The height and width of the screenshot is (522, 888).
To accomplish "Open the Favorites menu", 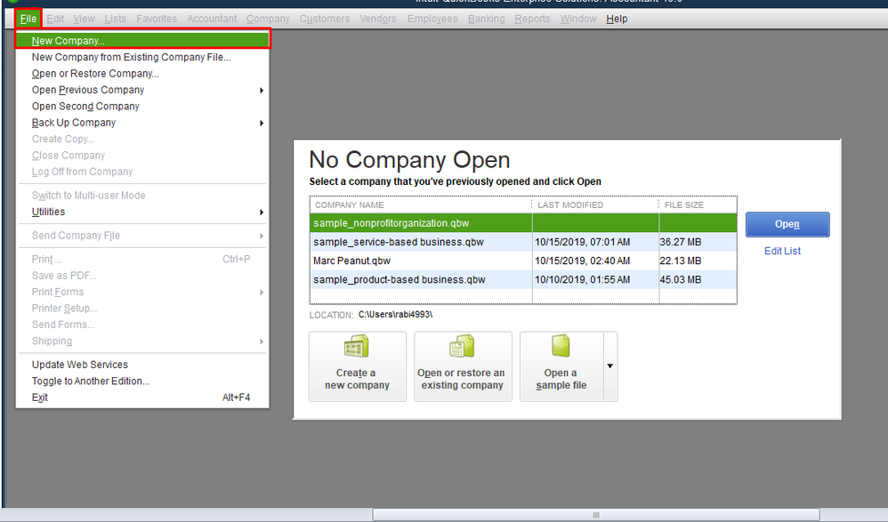I will point(157,19).
